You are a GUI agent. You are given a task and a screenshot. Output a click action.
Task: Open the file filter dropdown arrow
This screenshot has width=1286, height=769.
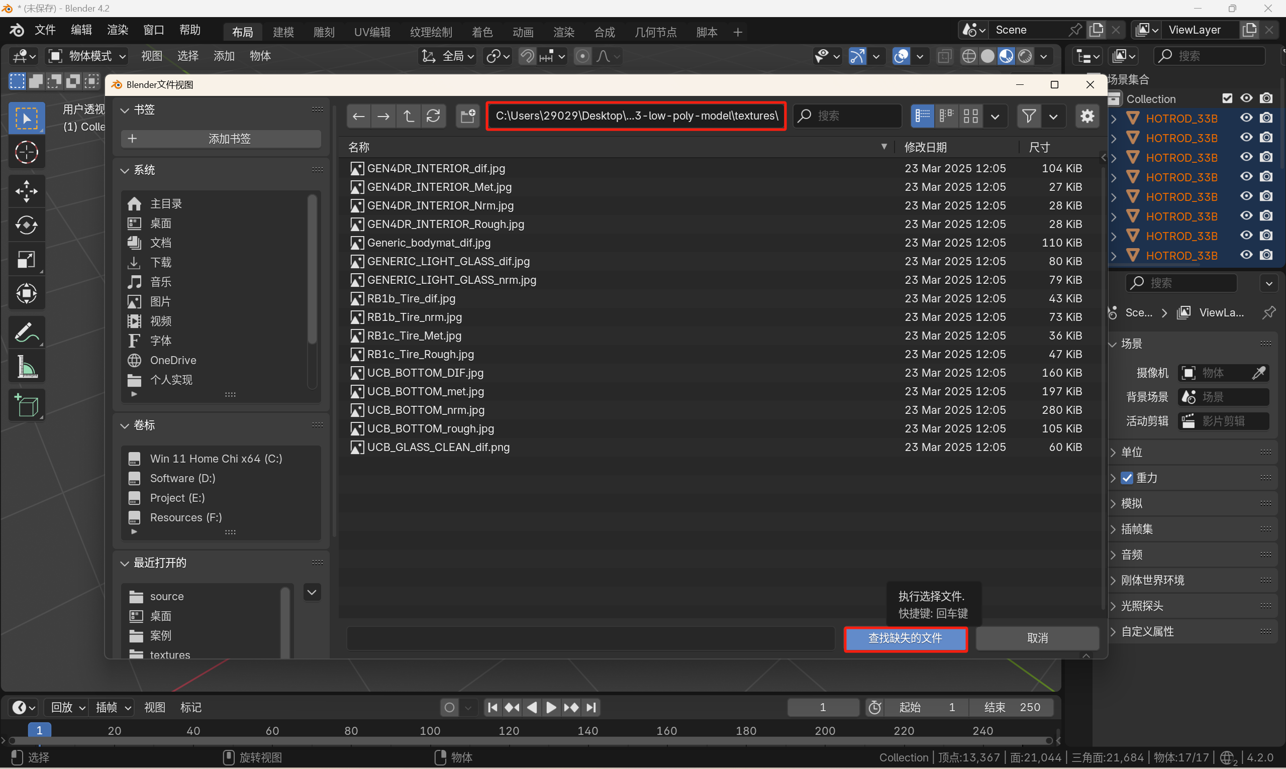1053,116
